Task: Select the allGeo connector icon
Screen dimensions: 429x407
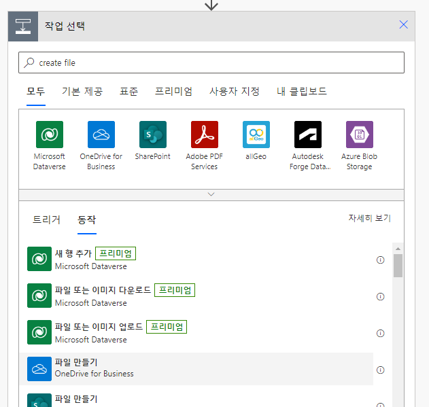Action: tap(256, 135)
